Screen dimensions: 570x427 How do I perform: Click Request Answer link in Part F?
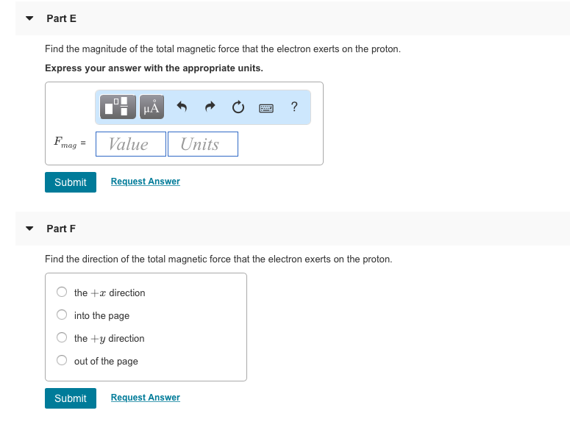(145, 398)
